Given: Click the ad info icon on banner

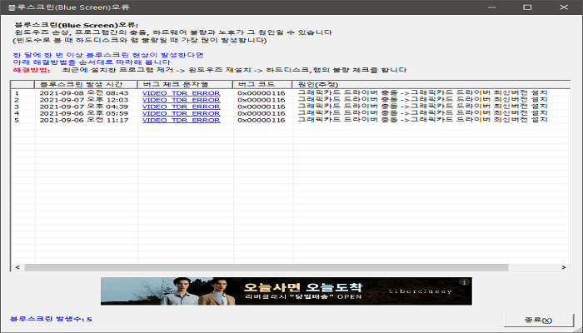Looking at the screenshot, I should click(464, 283).
